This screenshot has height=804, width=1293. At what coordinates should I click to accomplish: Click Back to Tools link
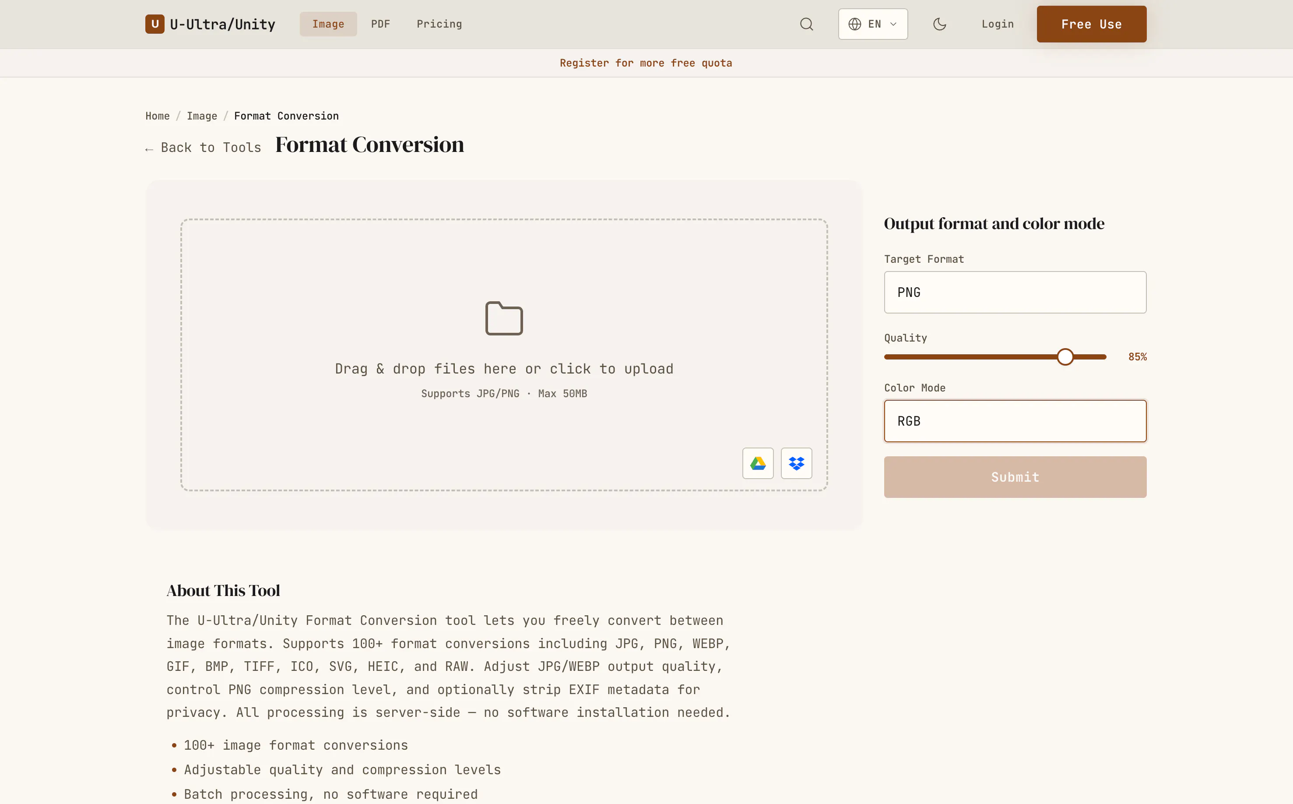point(203,147)
